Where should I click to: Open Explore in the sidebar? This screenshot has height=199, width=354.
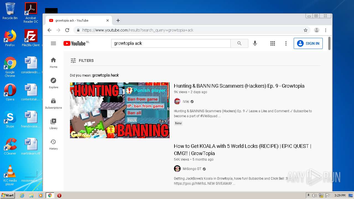pos(53,83)
